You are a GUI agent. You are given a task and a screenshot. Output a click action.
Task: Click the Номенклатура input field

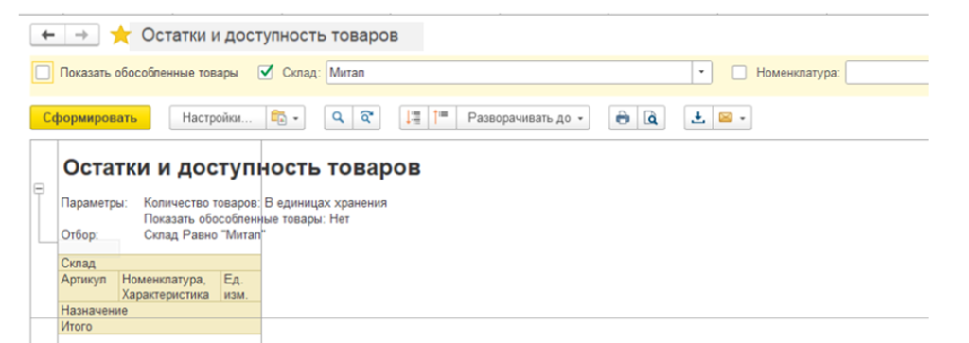coord(888,73)
